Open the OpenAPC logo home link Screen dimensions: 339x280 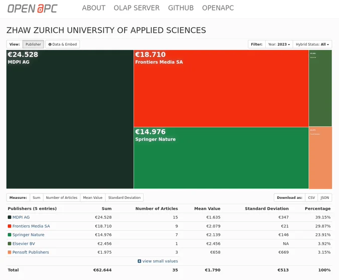32,8
